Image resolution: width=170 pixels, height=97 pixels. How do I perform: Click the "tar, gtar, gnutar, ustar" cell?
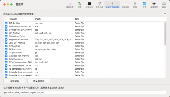pyautogui.click(x=45, y=49)
